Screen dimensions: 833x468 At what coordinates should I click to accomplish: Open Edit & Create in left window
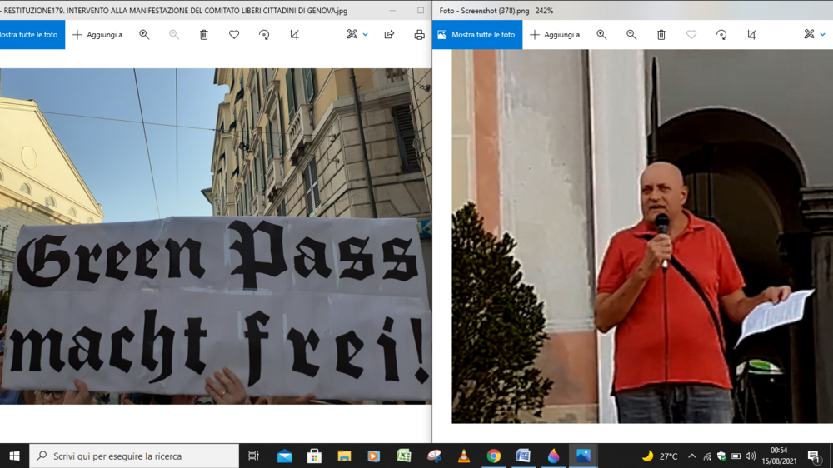tap(352, 34)
